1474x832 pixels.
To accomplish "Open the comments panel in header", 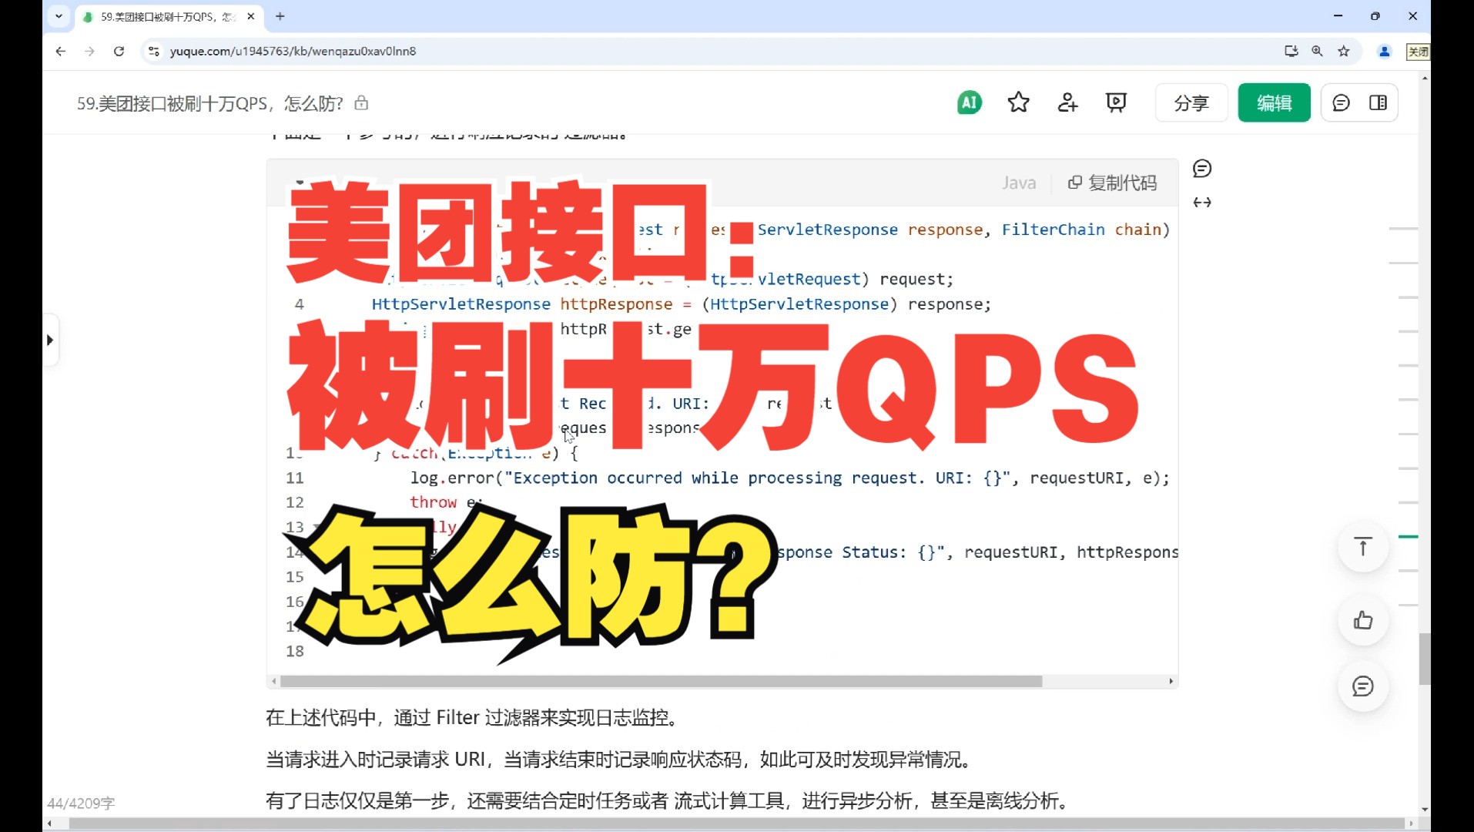I will point(1341,102).
